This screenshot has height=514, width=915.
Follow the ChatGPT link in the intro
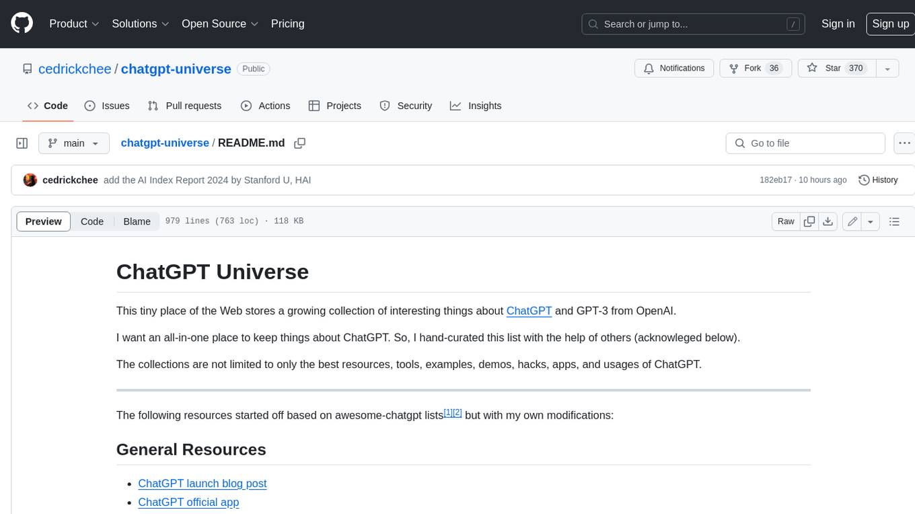coord(529,311)
